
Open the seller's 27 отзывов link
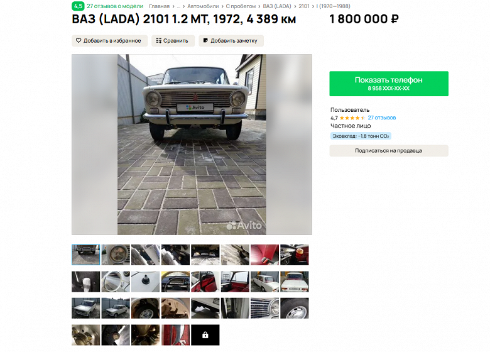pos(382,118)
